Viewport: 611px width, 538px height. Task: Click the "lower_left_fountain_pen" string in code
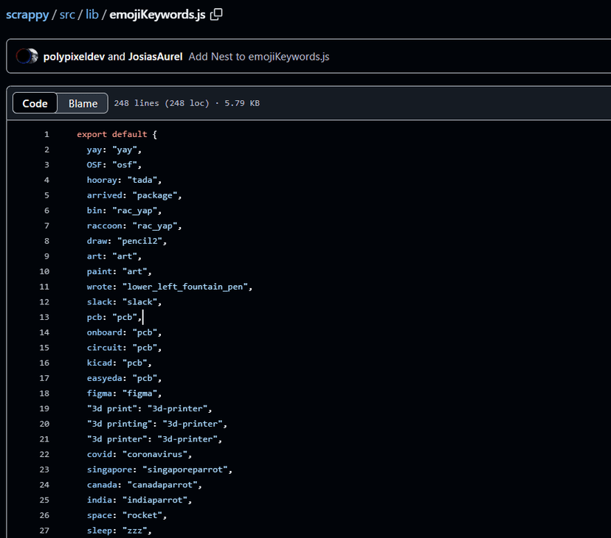pyautogui.click(x=187, y=287)
